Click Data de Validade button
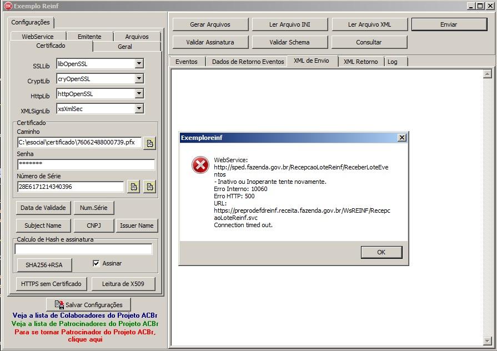This screenshot has height=351, width=497. (43, 208)
